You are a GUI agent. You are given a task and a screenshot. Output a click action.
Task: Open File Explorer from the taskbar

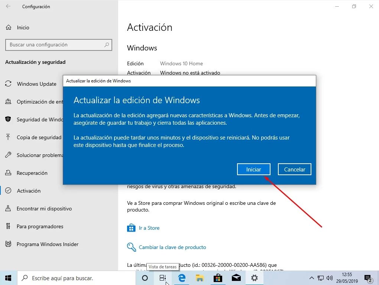(200, 278)
